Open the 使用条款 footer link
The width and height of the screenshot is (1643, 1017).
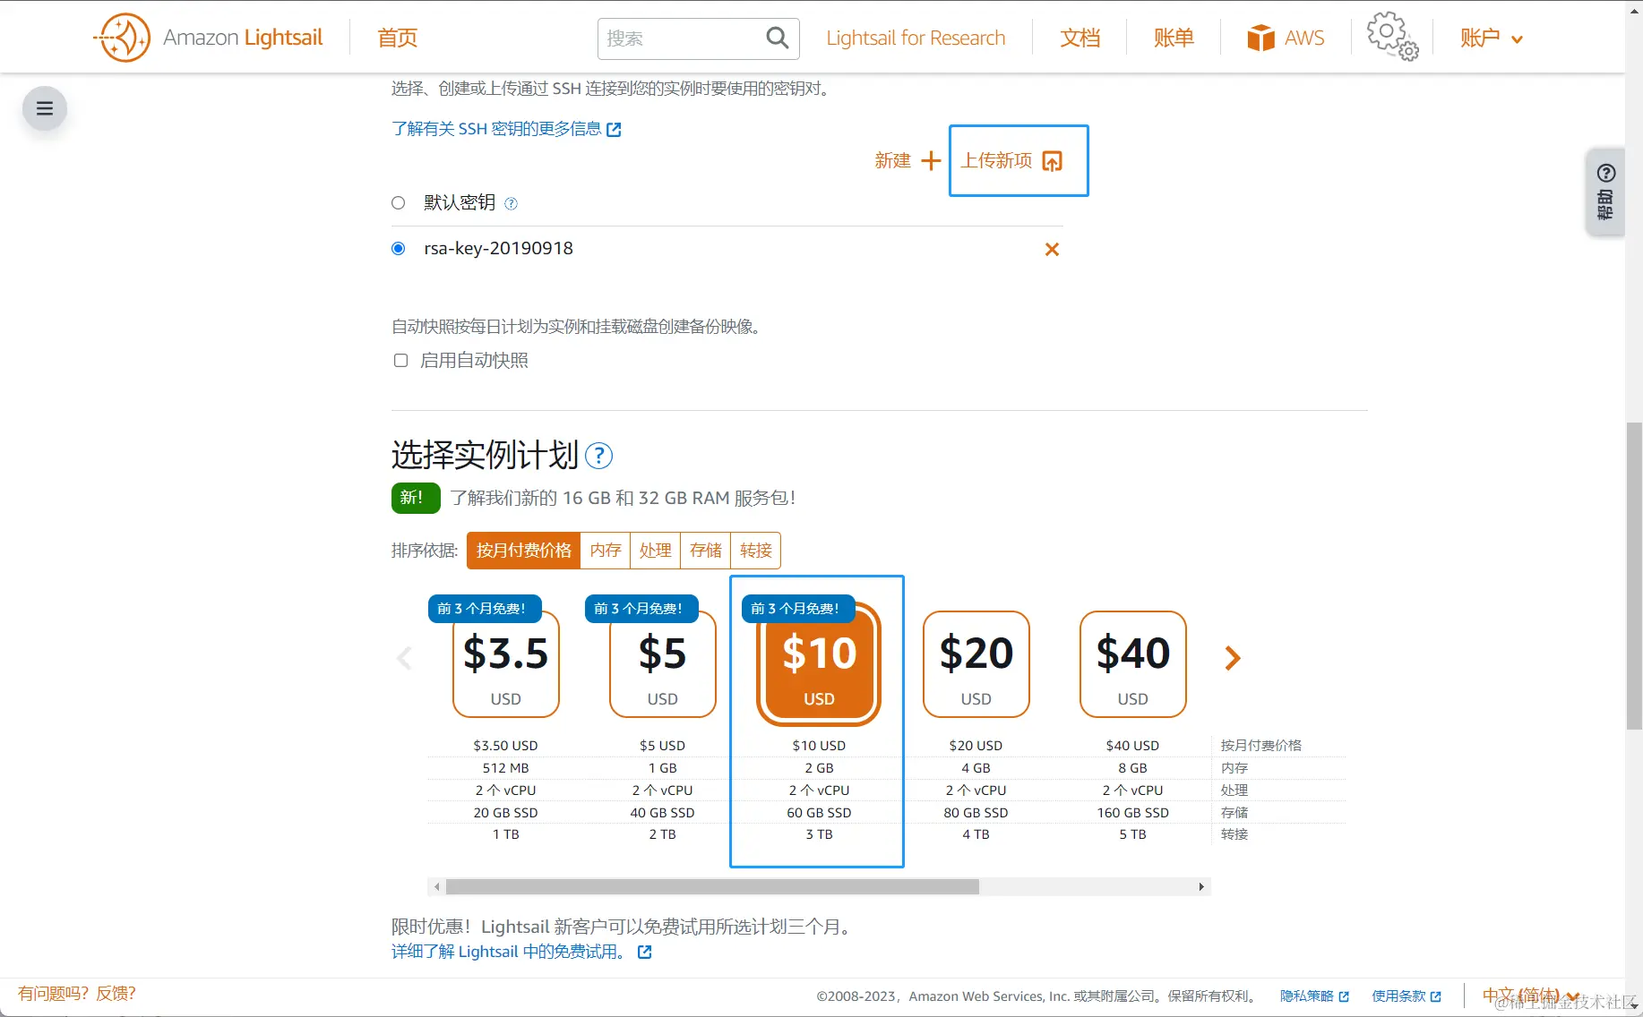tap(1406, 996)
